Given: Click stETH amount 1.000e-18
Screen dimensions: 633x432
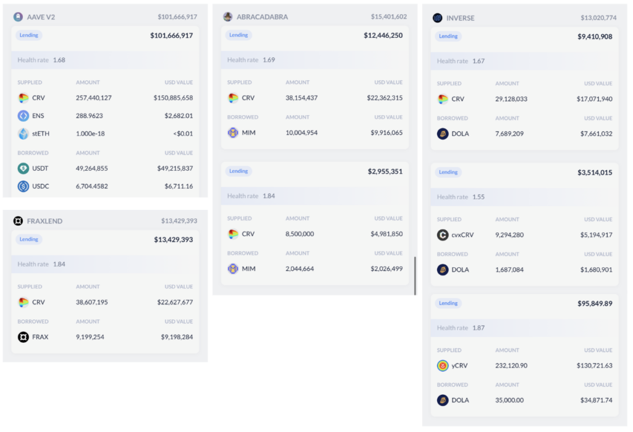Looking at the screenshot, I should pos(90,133).
